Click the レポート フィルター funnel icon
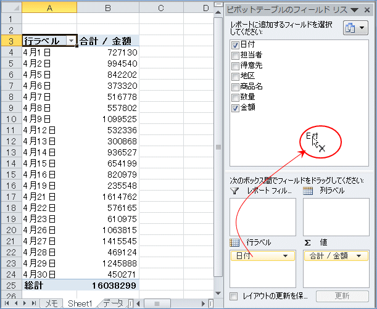The image size is (377, 309). (234, 191)
